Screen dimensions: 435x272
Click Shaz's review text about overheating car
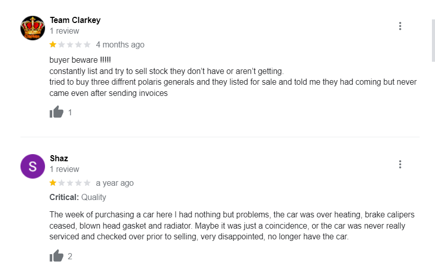coord(232,226)
